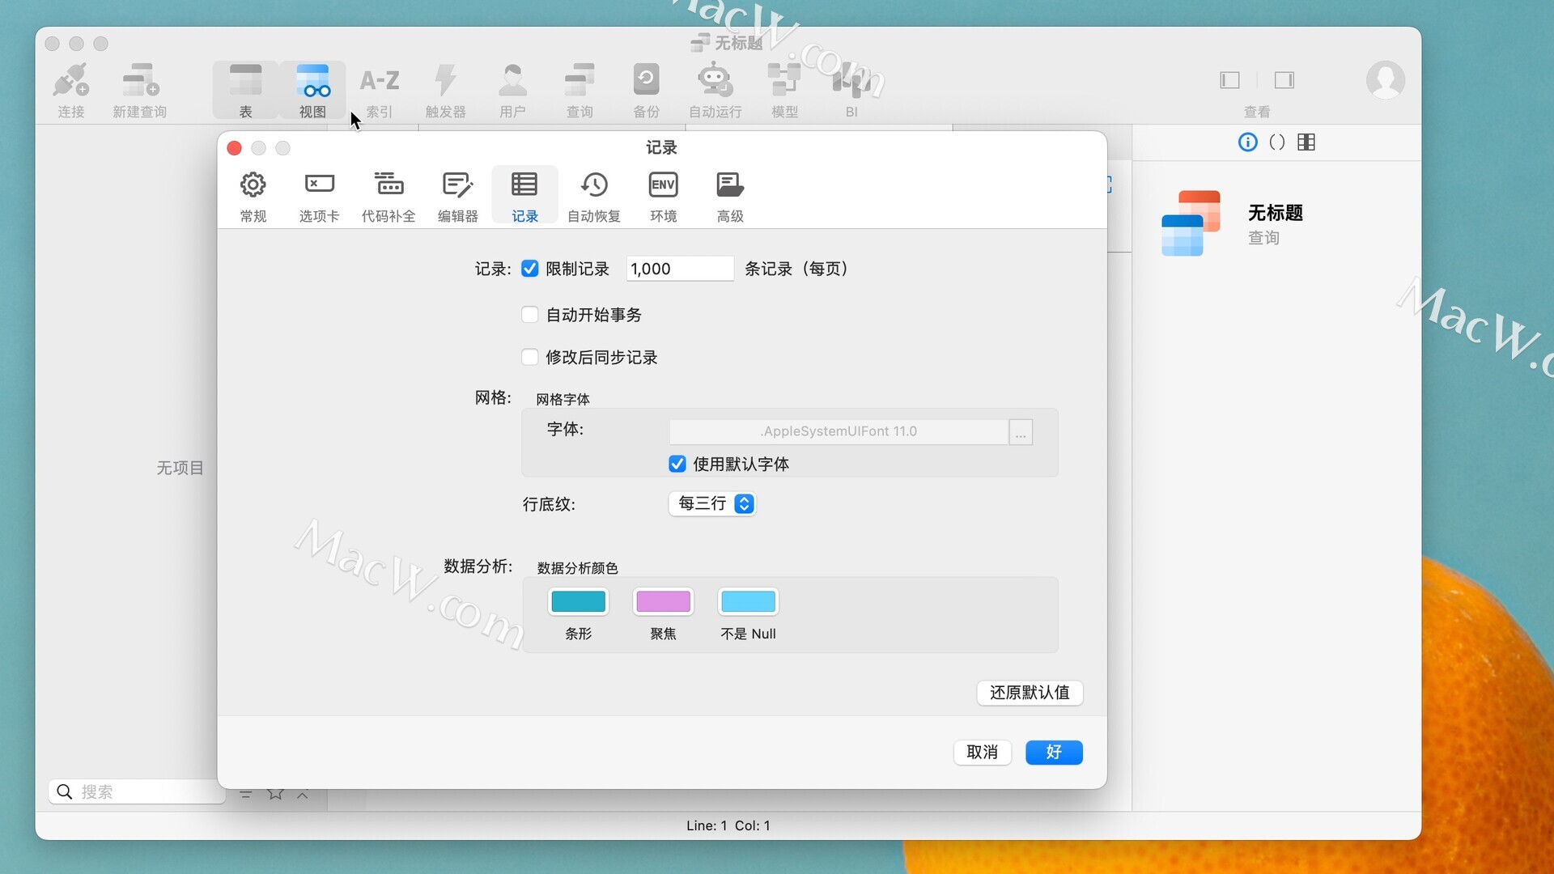This screenshot has width=1554, height=874.
Task: Pick the 条形 bar color swatch
Action: click(578, 601)
